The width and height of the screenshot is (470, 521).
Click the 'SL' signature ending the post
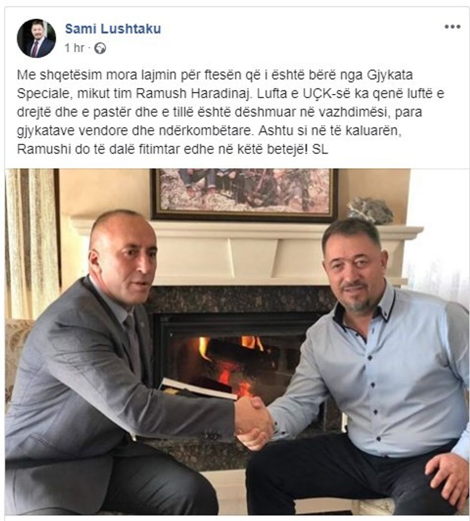click(320, 149)
